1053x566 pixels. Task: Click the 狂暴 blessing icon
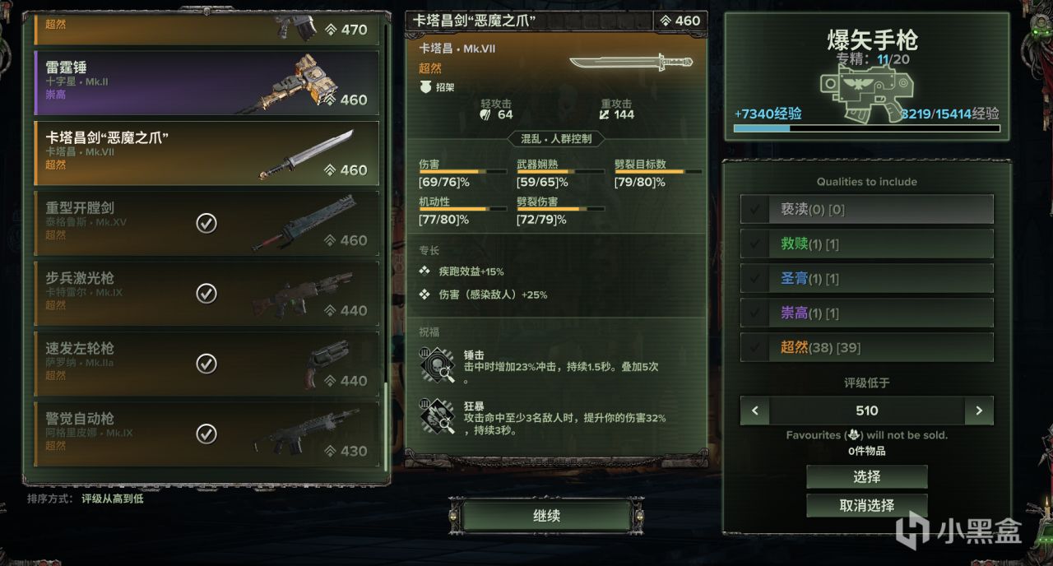[437, 417]
